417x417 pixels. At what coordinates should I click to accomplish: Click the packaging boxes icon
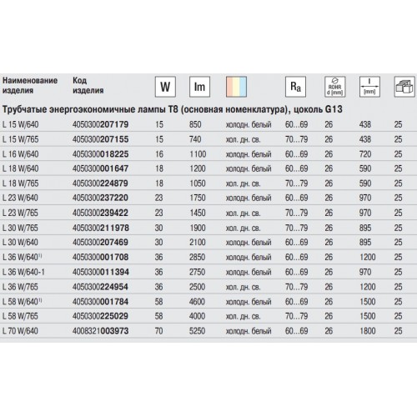pos(404,87)
